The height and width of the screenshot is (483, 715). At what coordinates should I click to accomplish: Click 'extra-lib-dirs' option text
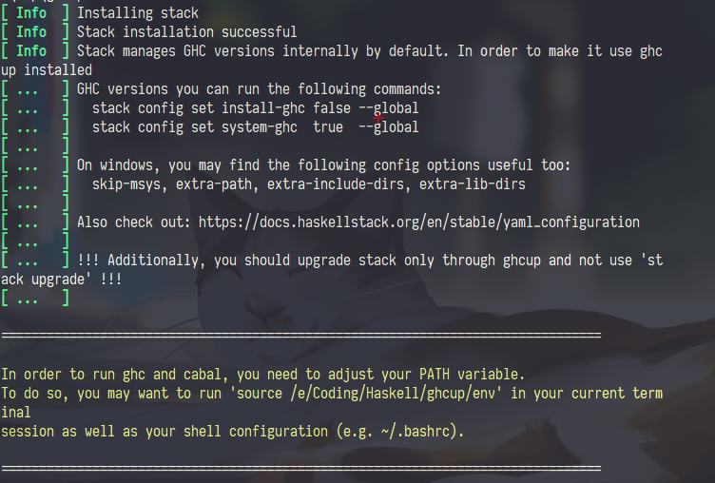point(473,184)
